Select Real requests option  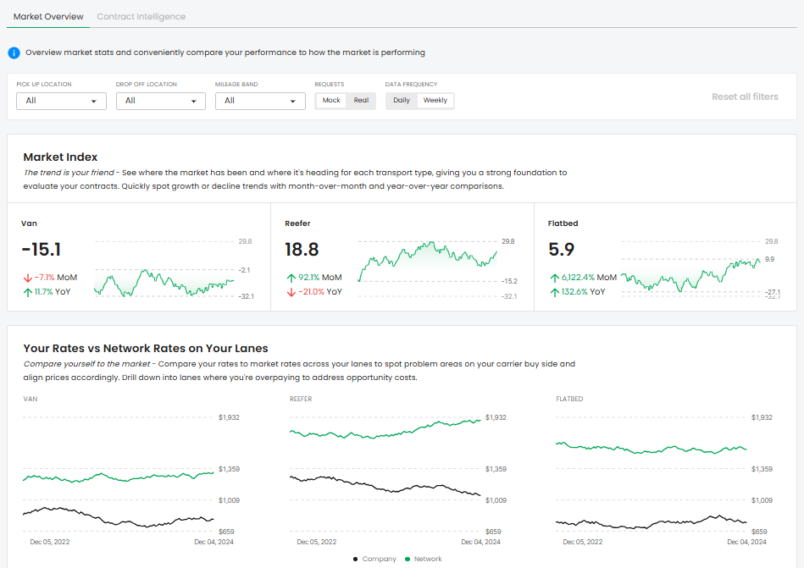(x=361, y=101)
